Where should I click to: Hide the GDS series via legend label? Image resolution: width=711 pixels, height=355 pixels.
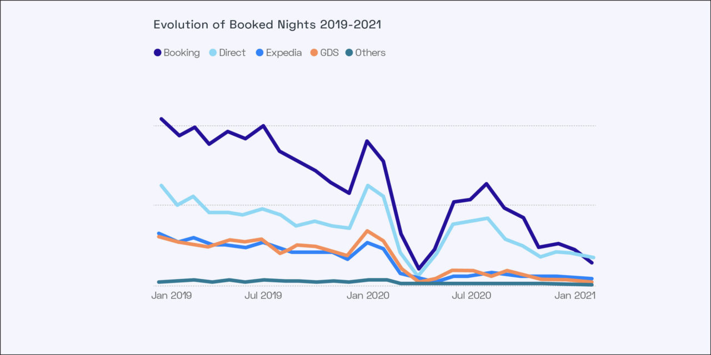[x=329, y=53]
